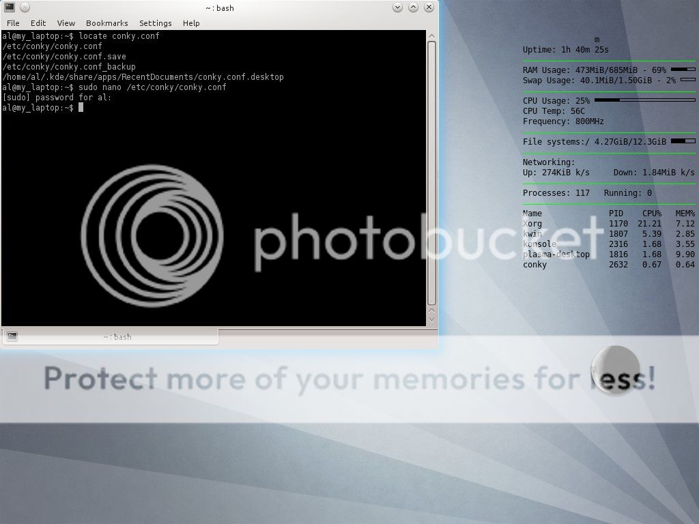Open the View menu

[66, 23]
